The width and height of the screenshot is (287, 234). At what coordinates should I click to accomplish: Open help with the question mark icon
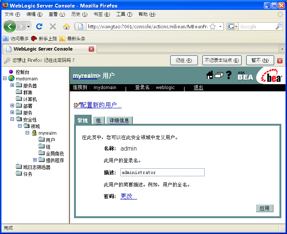(x=229, y=75)
